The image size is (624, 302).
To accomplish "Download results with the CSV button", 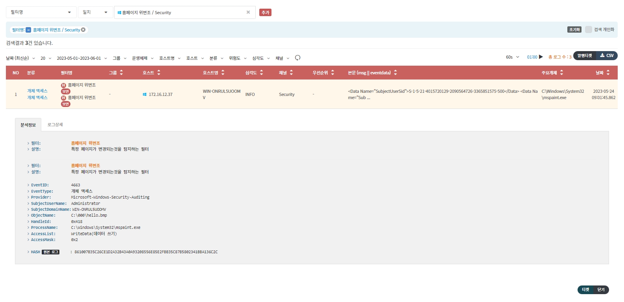I will 607,56.
